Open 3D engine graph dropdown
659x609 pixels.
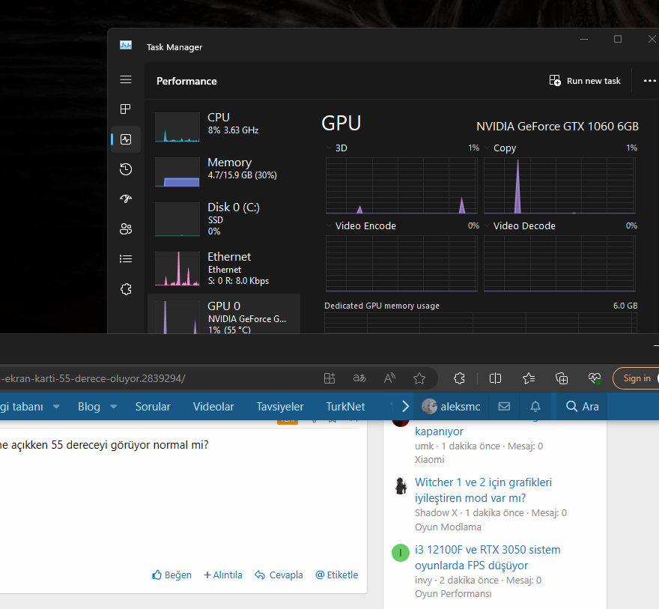pos(329,148)
